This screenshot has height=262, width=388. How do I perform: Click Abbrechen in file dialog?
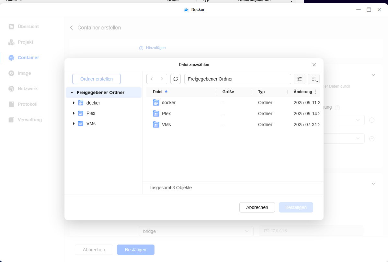[257, 207]
